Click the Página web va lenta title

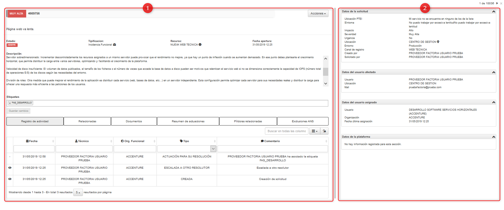point(20,29)
